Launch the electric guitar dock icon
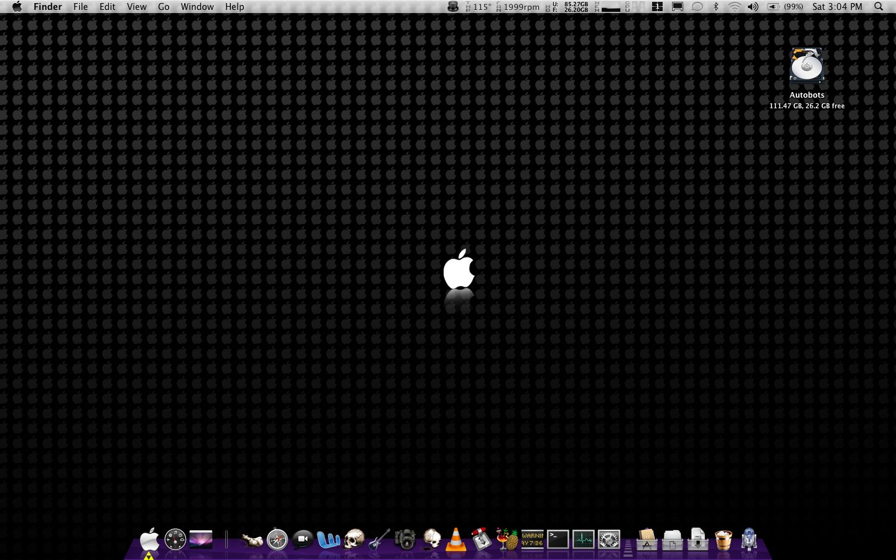Viewport: 896px width, 560px height. [380, 539]
